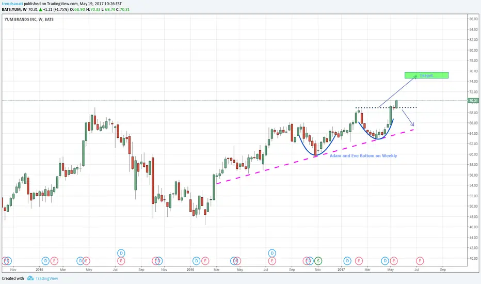Screen dimensions: 481x284
Task: Click the 2017 year label on time axis
Action: [341, 270]
